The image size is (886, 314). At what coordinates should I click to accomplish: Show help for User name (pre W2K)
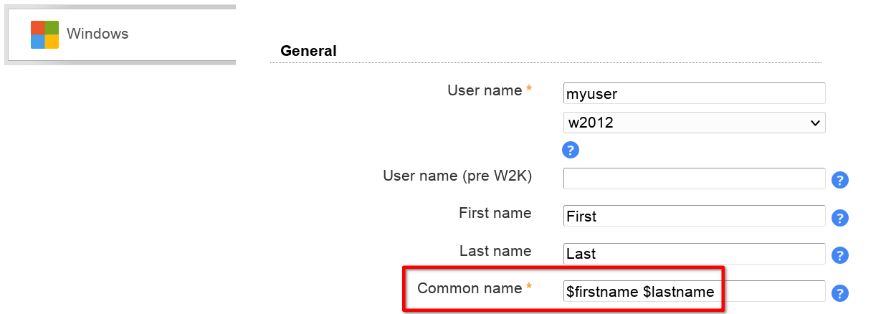coord(839,180)
